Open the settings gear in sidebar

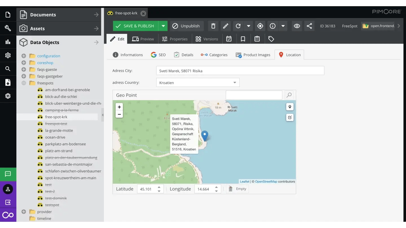tap(8, 55)
